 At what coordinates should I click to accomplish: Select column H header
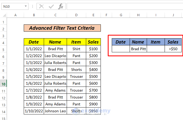(x=138, y=15)
